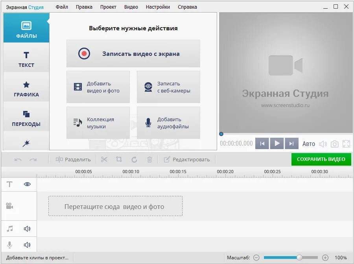Take a snapshot with camera icon
The height and width of the screenshot is (264, 354).
click(335, 144)
